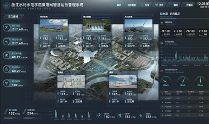The height and width of the screenshot is (124, 209).
Task: Select the first row in the right data table
Action: (185, 94)
